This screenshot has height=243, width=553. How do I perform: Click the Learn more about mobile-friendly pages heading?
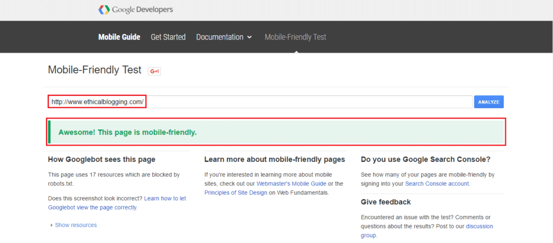[274, 159]
